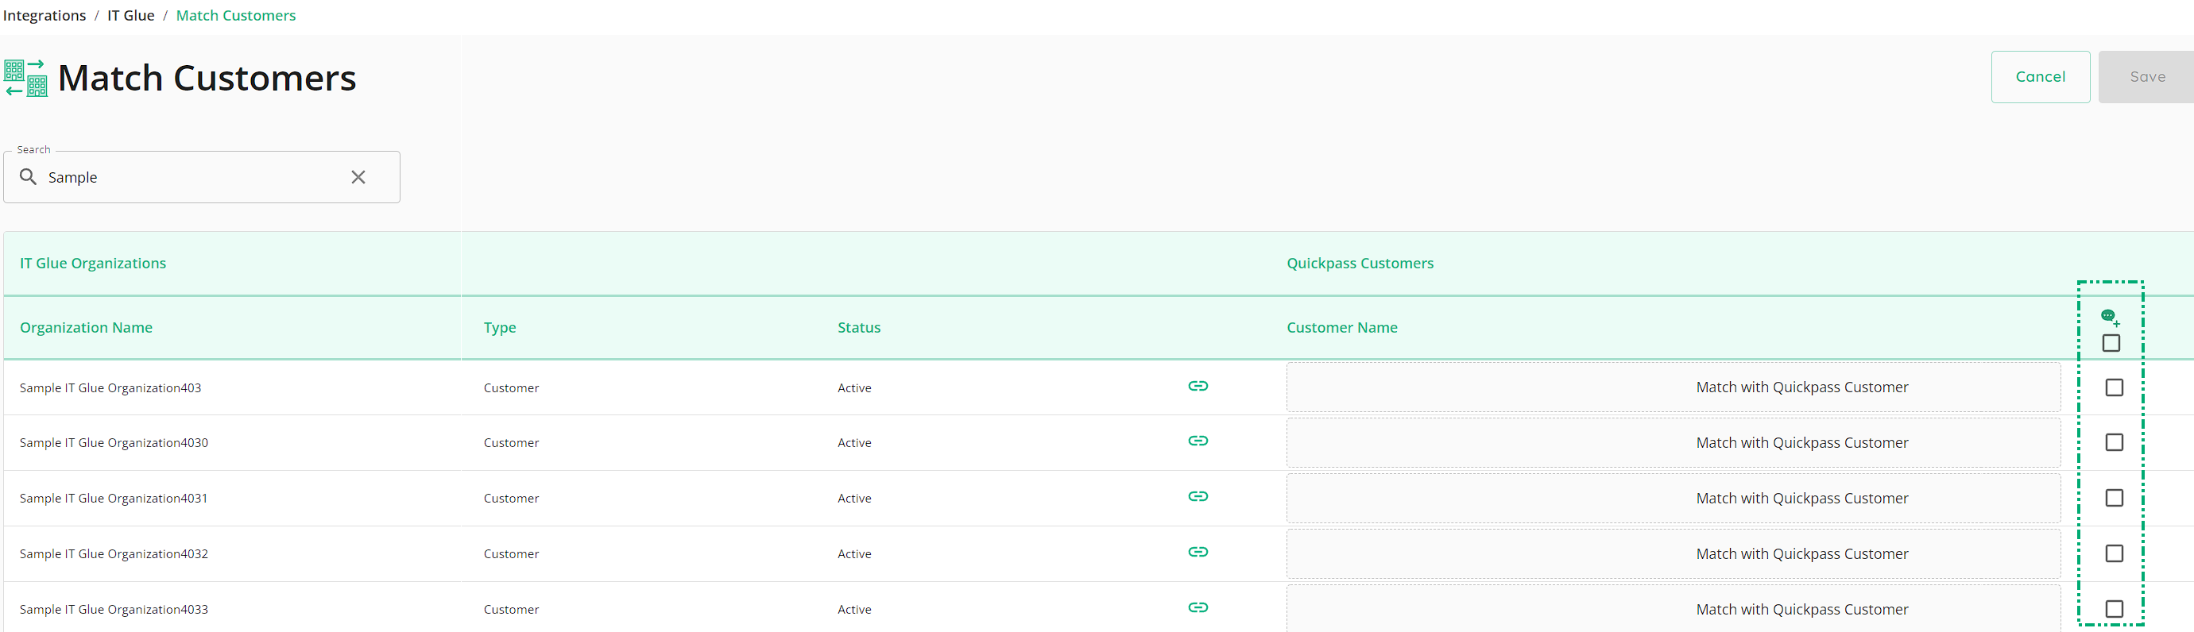Go to Integrations breadcrumb
The height and width of the screenshot is (632, 2194).
click(44, 15)
